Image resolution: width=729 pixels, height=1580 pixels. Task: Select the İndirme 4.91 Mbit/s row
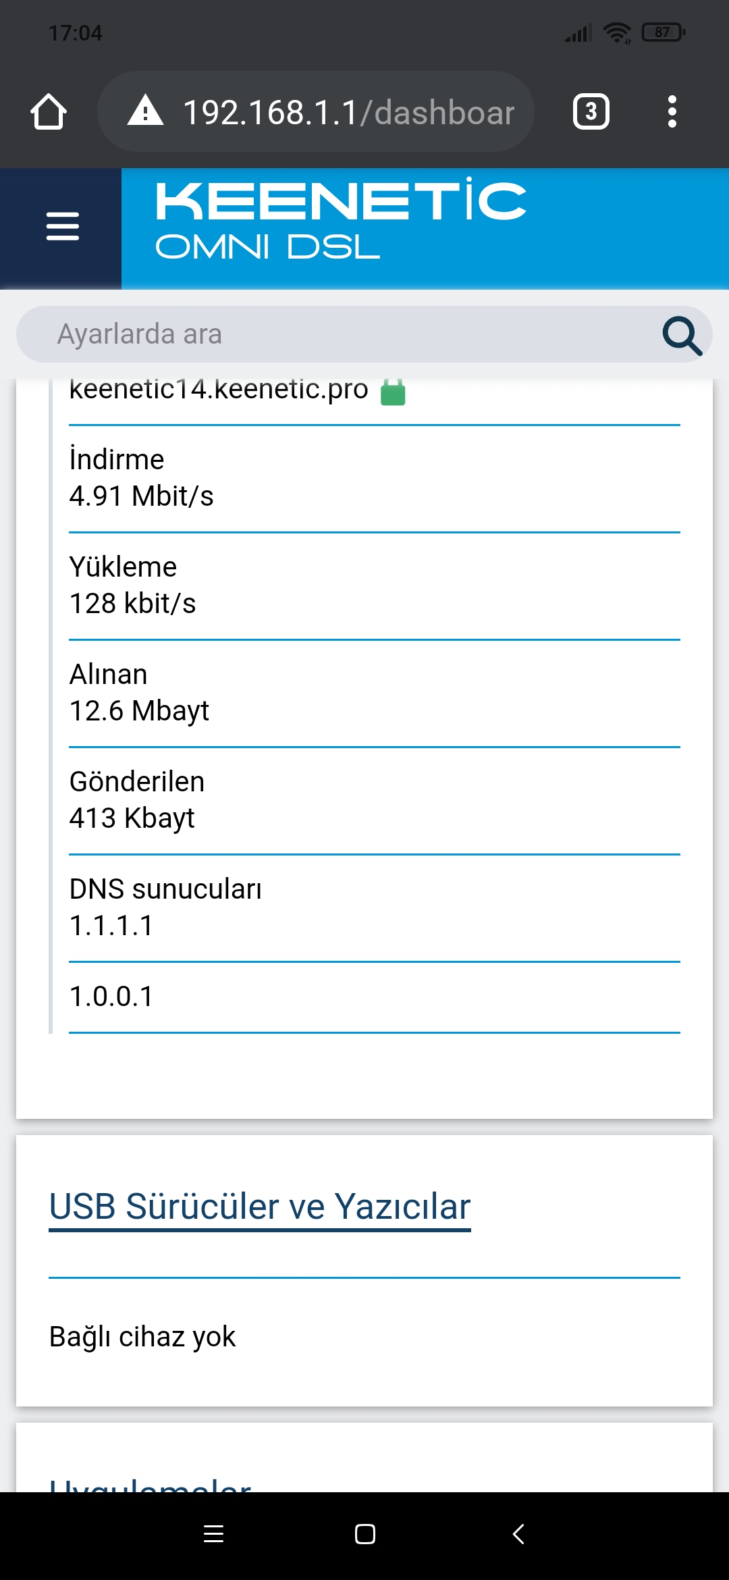pyautogui.click(x=375, y=478)
